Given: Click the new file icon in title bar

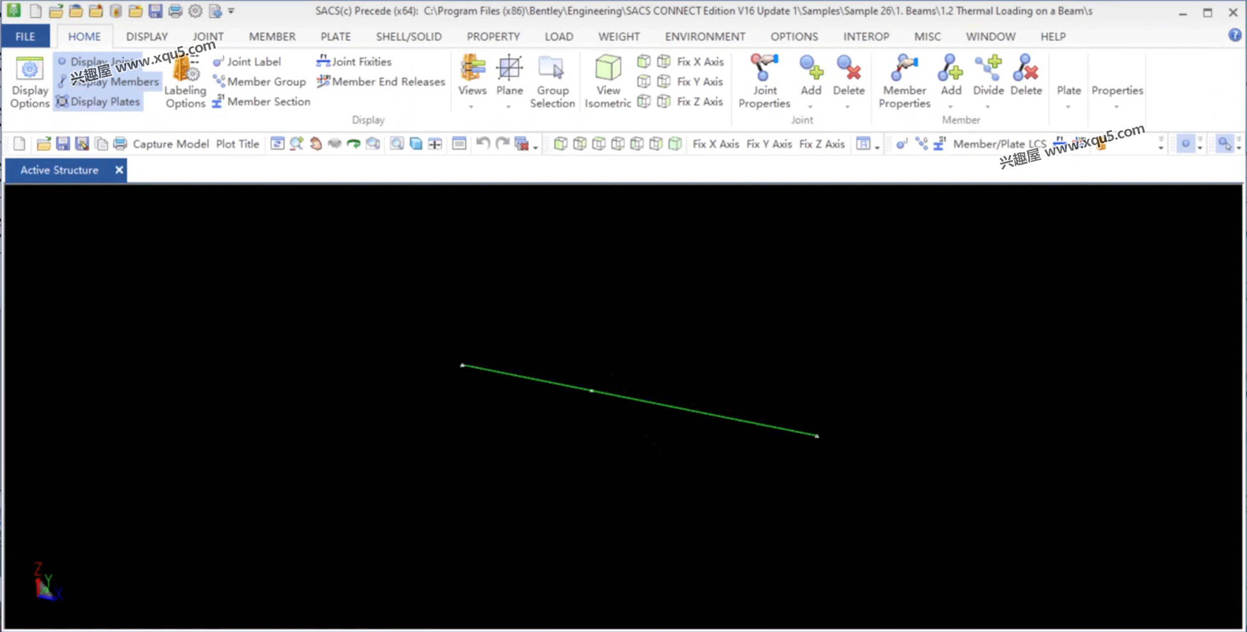Looking at the screenshot, I should coord(36,11).
